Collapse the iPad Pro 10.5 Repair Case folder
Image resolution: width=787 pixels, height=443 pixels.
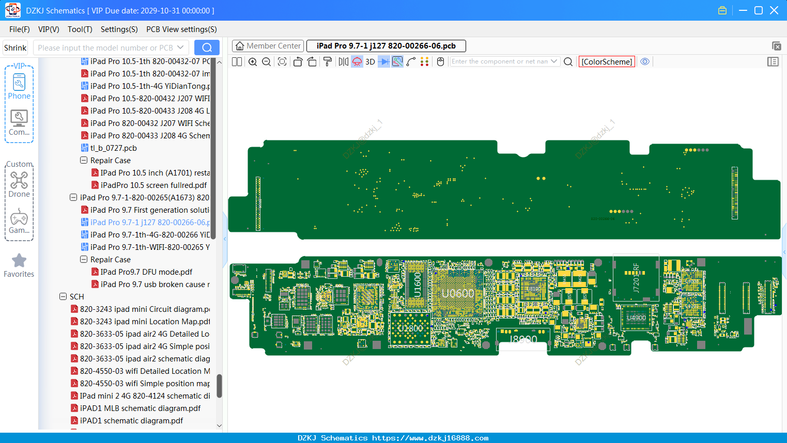[84, 161]
